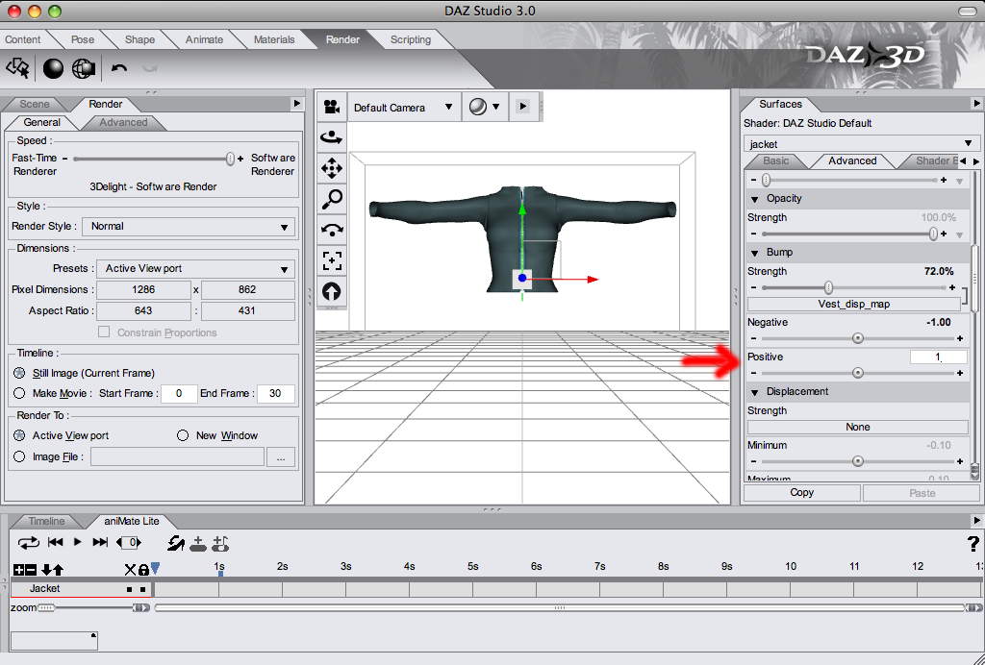Click the add aniBlock with music note icon

[220, 543]
